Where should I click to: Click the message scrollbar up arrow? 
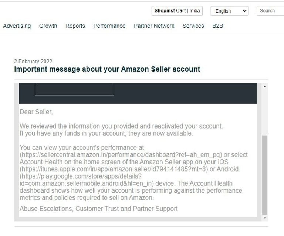[x=265, y=87]
